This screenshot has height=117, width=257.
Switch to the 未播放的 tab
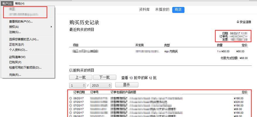click(162, 10)
